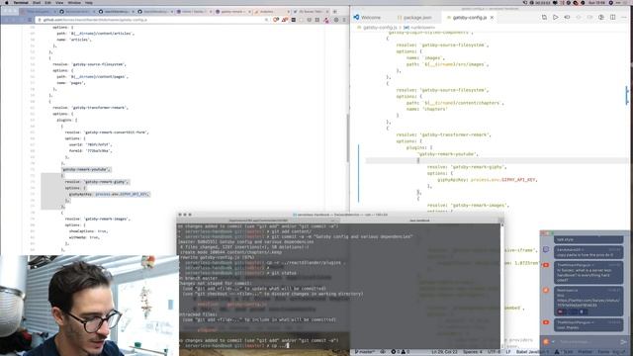
Task: Open errors and warnings count in status bar
Action: pos(400,352)
